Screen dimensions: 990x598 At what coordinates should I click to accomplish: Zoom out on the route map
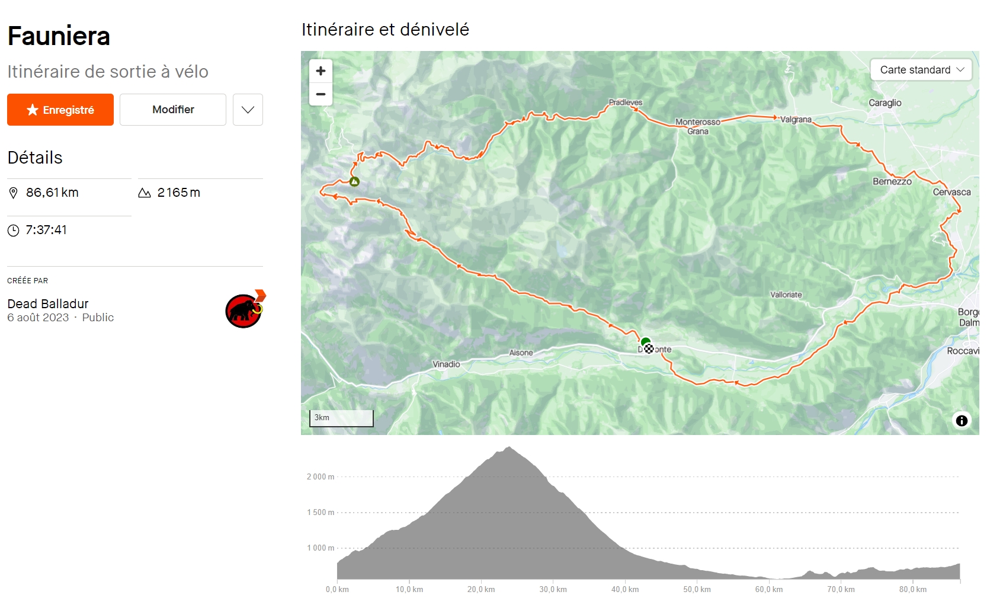tap(321, 94)
